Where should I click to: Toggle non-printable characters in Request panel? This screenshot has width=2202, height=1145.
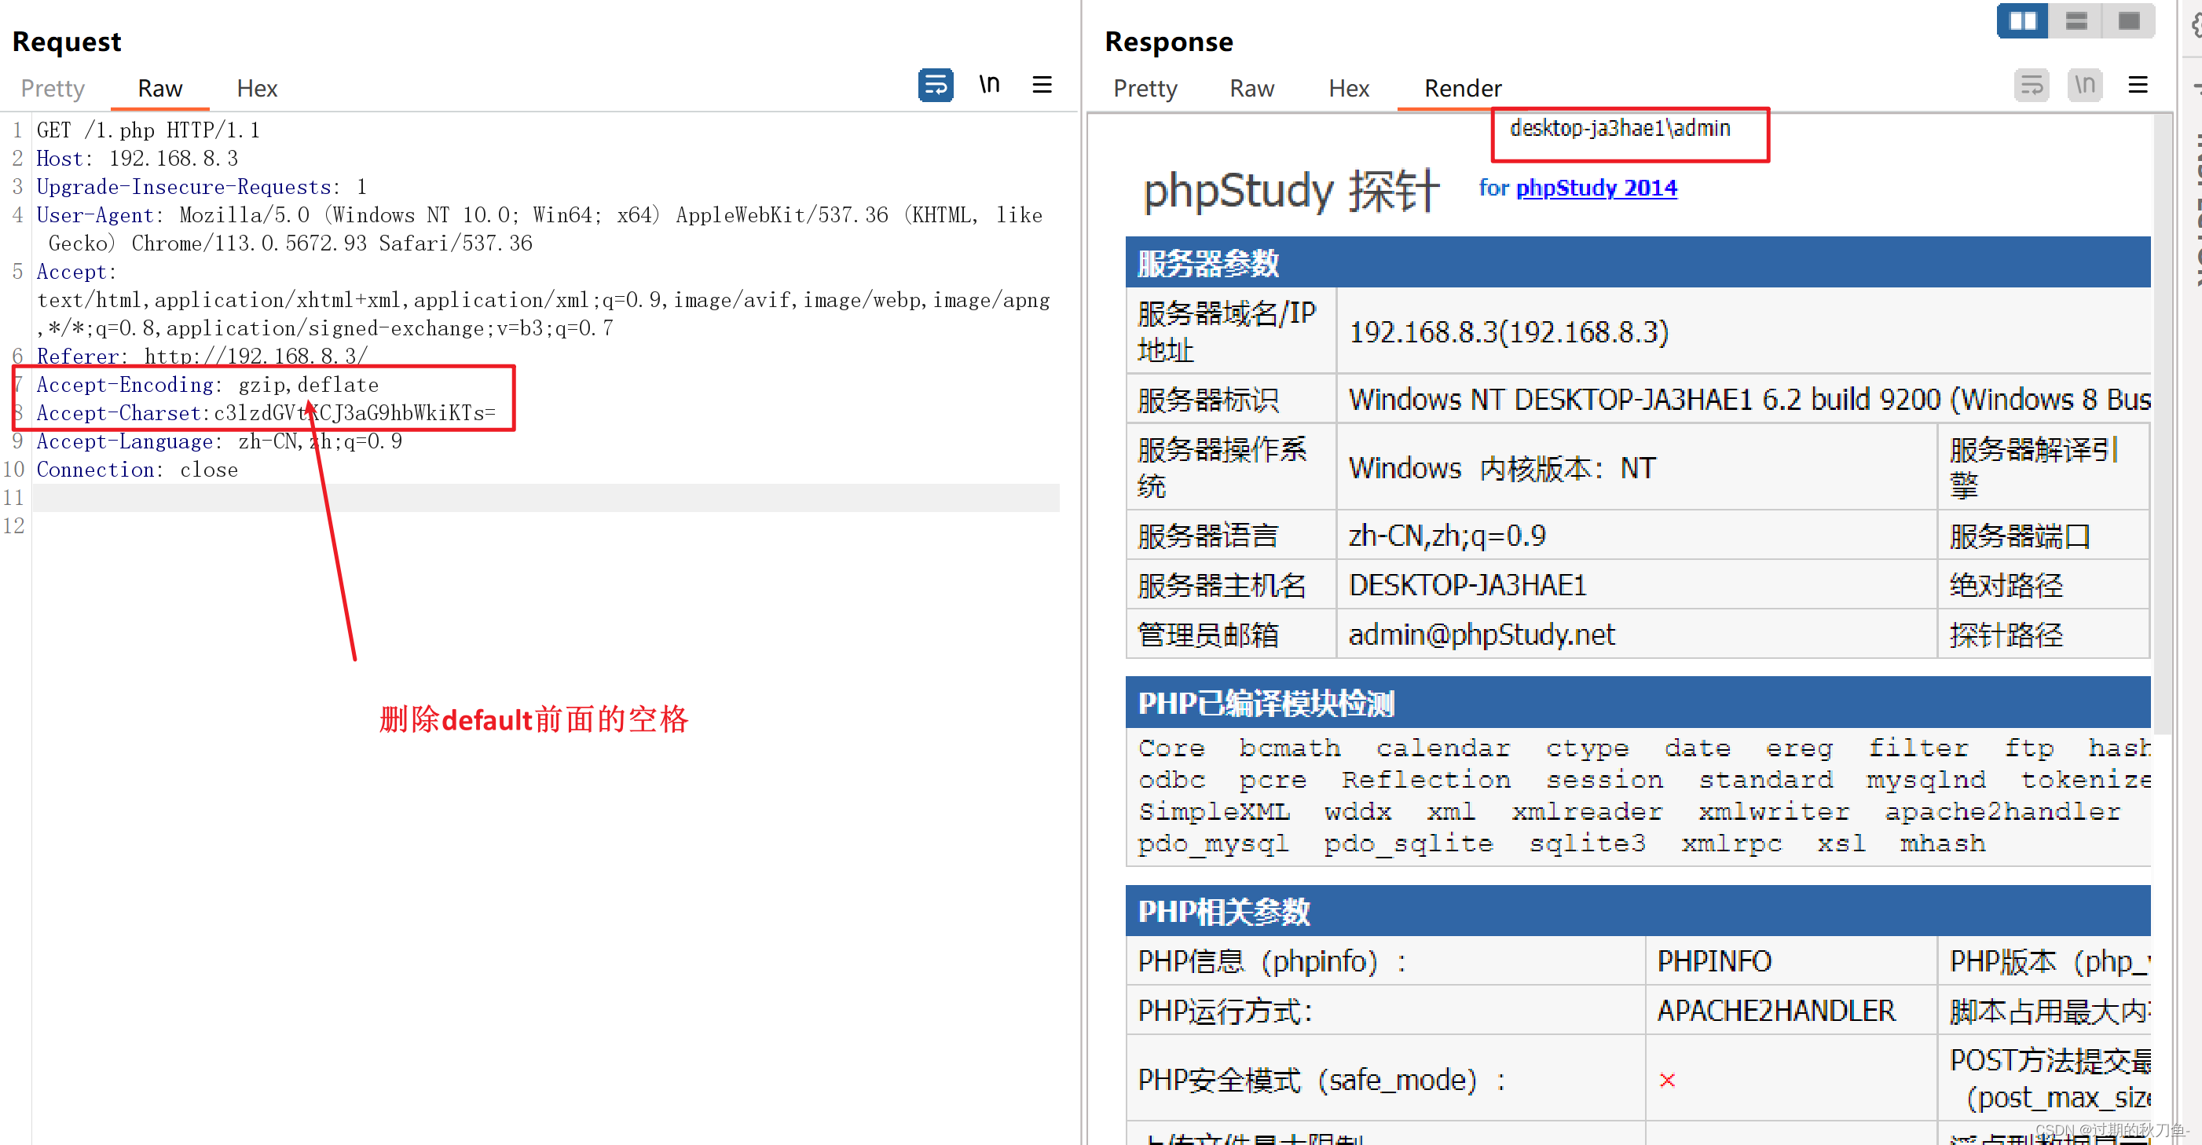tap(989, 86)
